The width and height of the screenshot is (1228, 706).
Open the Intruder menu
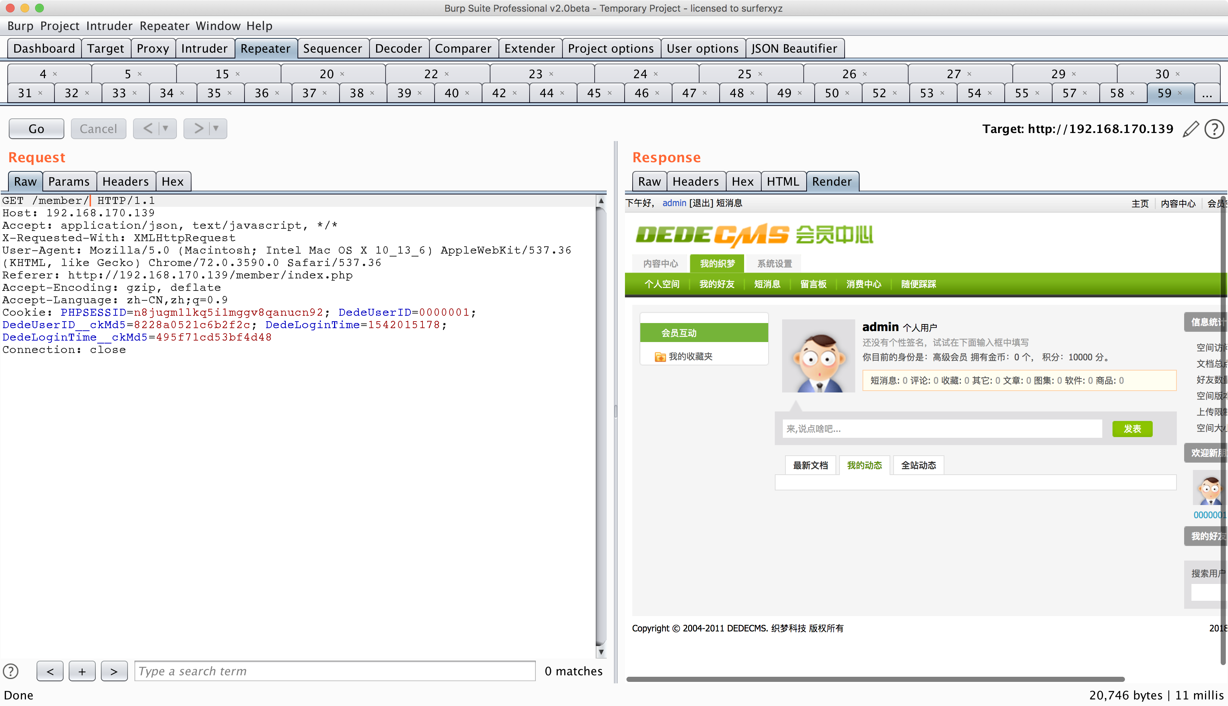[x=109, y=26]
